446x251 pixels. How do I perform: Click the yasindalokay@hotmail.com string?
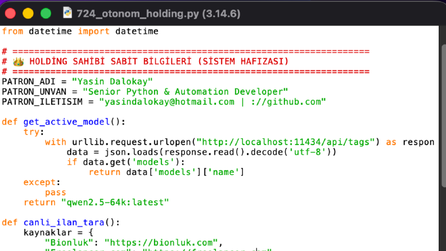pyautogui.click(x=169, y=102)
